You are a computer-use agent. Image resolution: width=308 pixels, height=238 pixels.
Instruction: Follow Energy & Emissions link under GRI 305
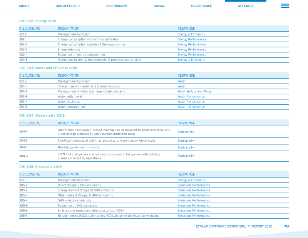(x=191, y=180)
